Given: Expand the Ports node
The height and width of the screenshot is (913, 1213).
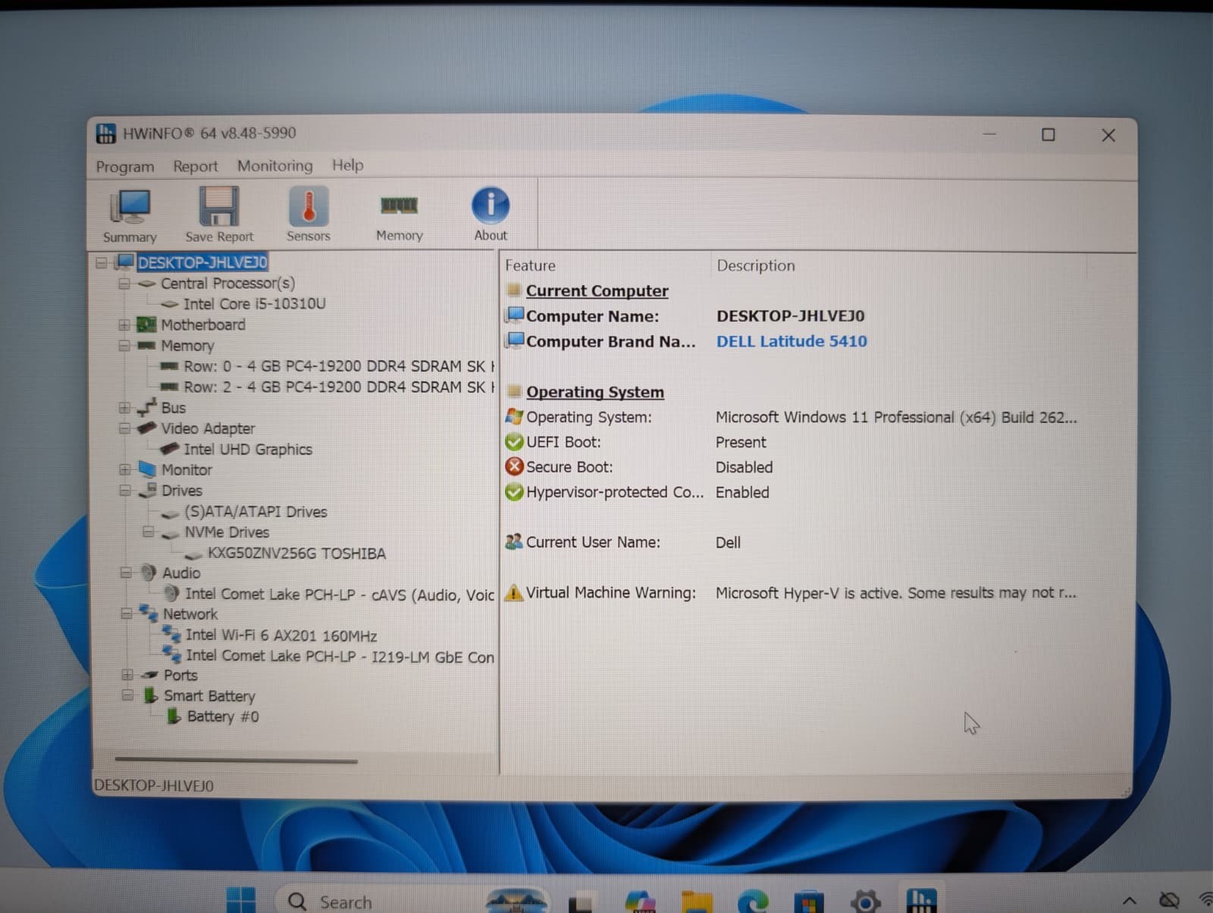Looking at the screenshot, I should point(127,674).
